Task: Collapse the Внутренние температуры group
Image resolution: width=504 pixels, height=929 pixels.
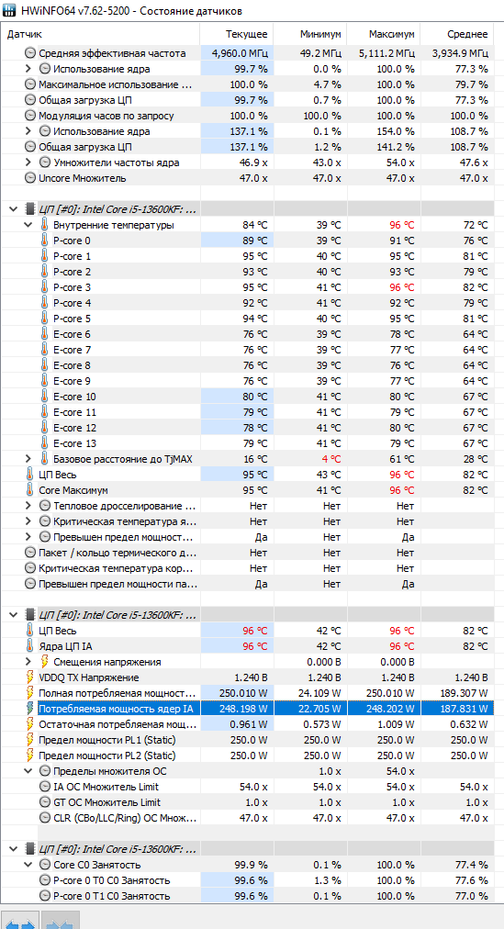Action: point(28,225)
